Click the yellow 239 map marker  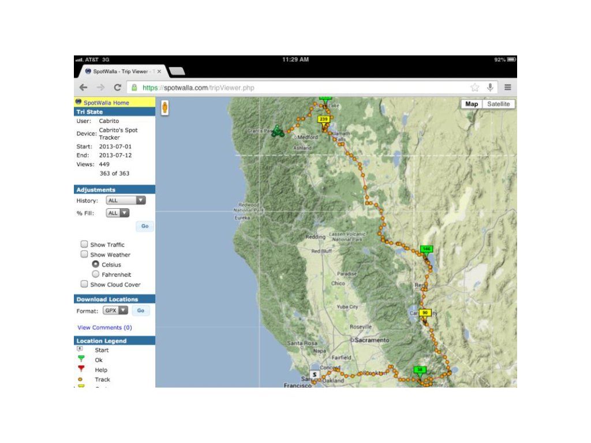(x=324, y=119)
